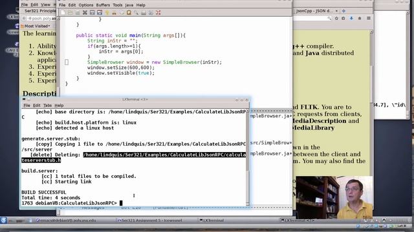Click the 'public static void main' code line

(x=131, y=35)
